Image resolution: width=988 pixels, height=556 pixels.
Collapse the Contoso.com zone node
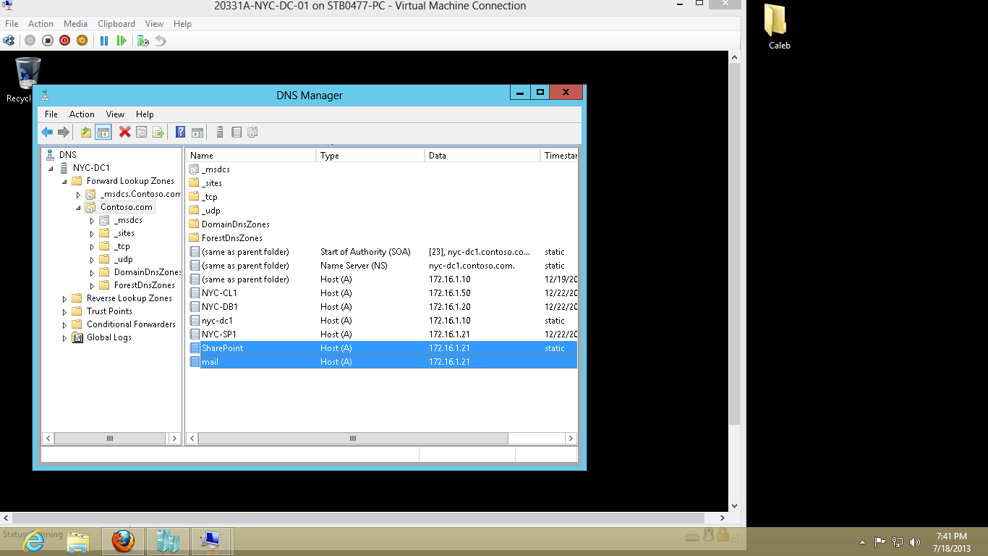click(x=78, y=208)
